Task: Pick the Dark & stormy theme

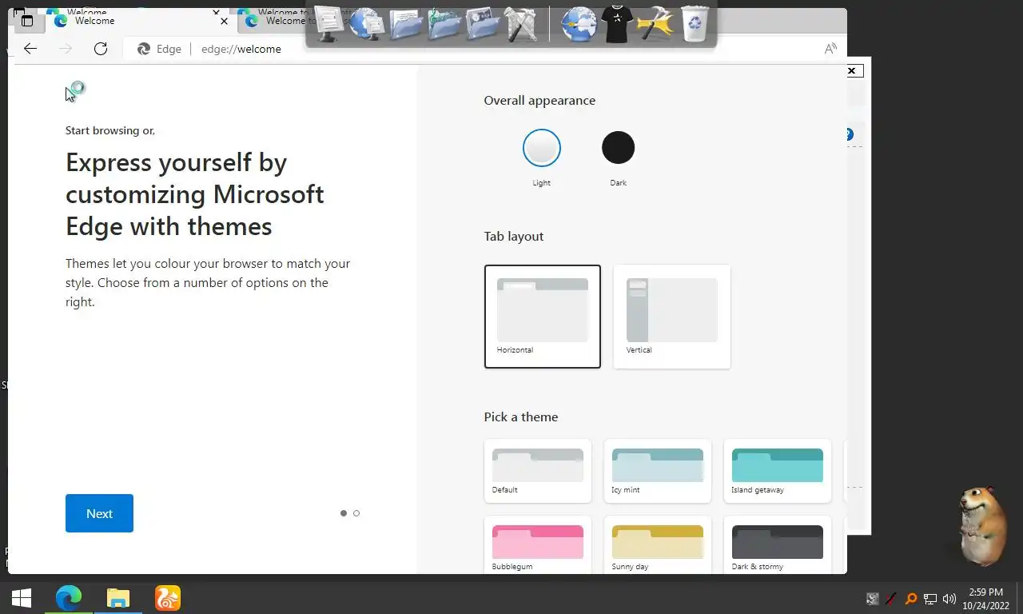Action: pyautogui.click(x=778, y=545)
